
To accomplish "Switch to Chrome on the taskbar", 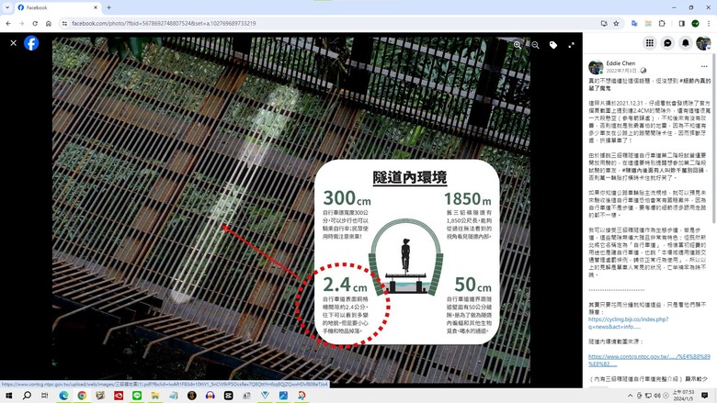I will pyautogui.click(x=82, y=396).
